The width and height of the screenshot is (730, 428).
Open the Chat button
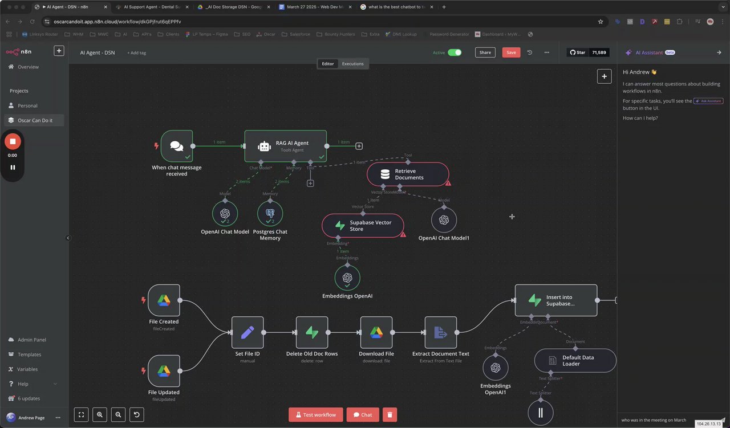tap(363, 414)
